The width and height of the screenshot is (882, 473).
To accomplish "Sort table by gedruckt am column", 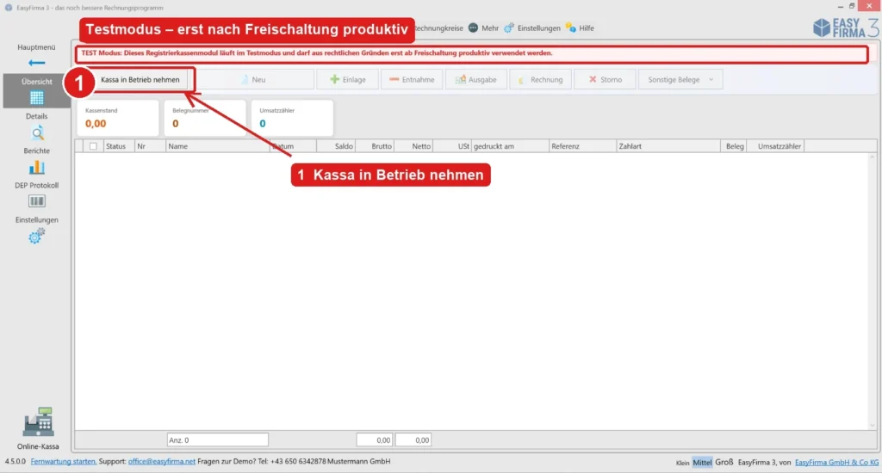I will pos(510,146).
